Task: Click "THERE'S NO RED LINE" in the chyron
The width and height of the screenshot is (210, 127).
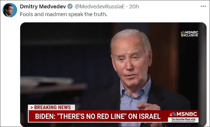Action: click(x=92, y=116)
